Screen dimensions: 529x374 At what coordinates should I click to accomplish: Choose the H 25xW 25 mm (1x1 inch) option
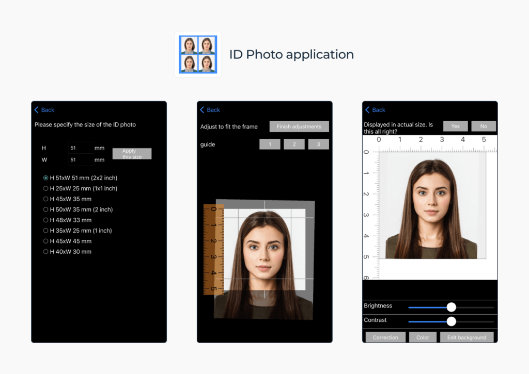[45, 188]
